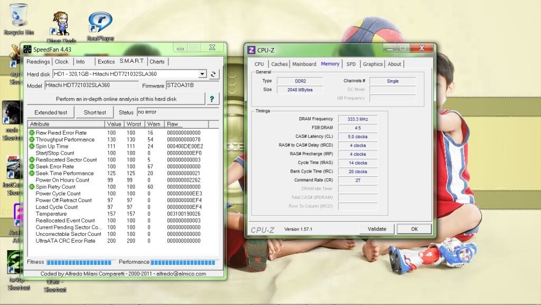This screenshot has height=305, width=541.
Task: Switch to the Graphics tab in CPU-Z
Action: (373, 64)
